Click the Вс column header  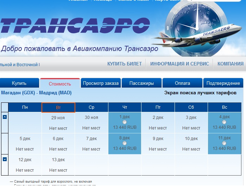[224, 107]
